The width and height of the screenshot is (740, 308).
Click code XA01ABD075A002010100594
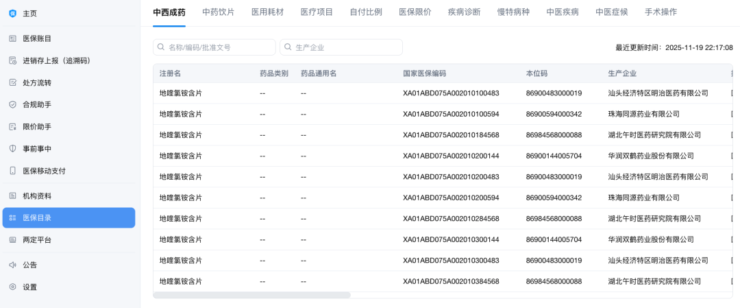pos(451,114)
